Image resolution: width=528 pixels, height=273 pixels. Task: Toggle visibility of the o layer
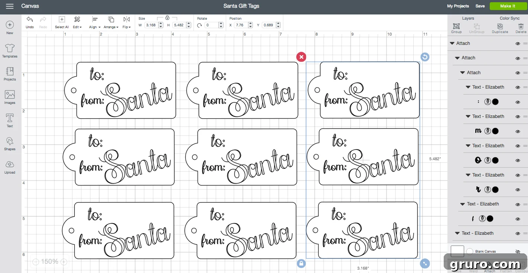518,161
